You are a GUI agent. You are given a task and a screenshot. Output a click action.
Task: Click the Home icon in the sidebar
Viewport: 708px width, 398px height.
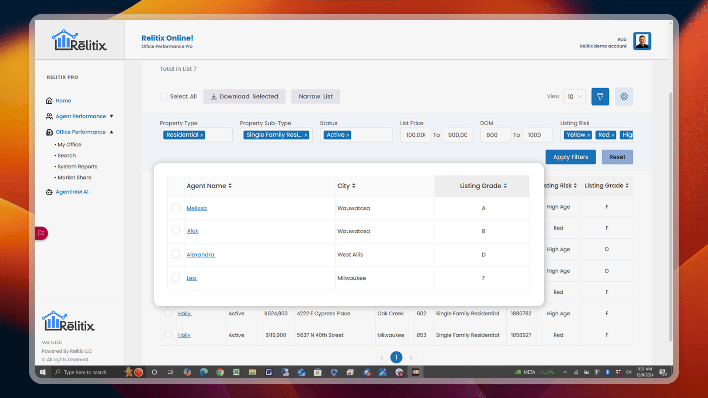[49, 100]
